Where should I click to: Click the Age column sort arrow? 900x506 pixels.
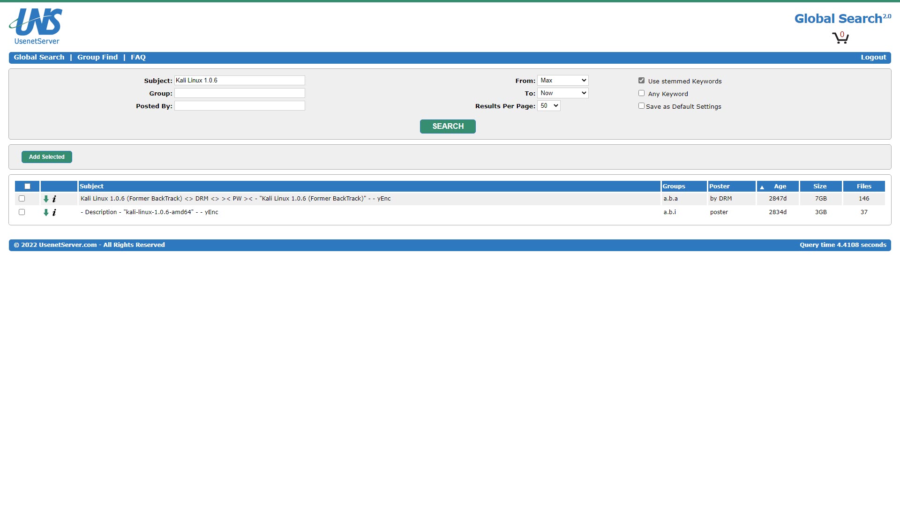tap(762, 187)
